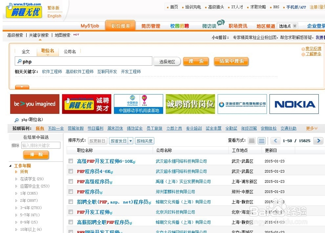Open the 职场资讯 navigation tab
This screenshot has width=325, height=233.
point(238,26)
